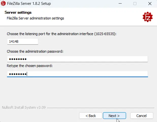Cancel the FileZilla Server installation
Viewport: 157px width, 122px height.
142,116
